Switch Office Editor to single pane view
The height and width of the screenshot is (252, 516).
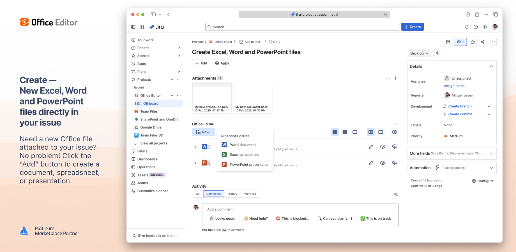(x=355, y=132)
